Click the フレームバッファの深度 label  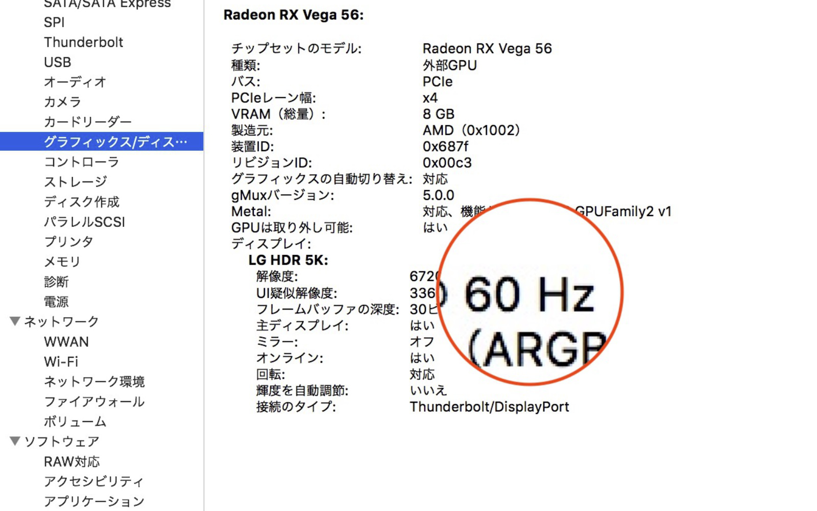[x=327, y=309]
